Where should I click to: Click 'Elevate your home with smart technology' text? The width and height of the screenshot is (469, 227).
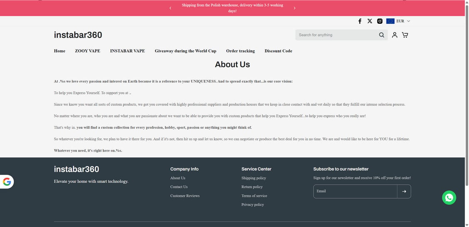(x=91, y=181)
